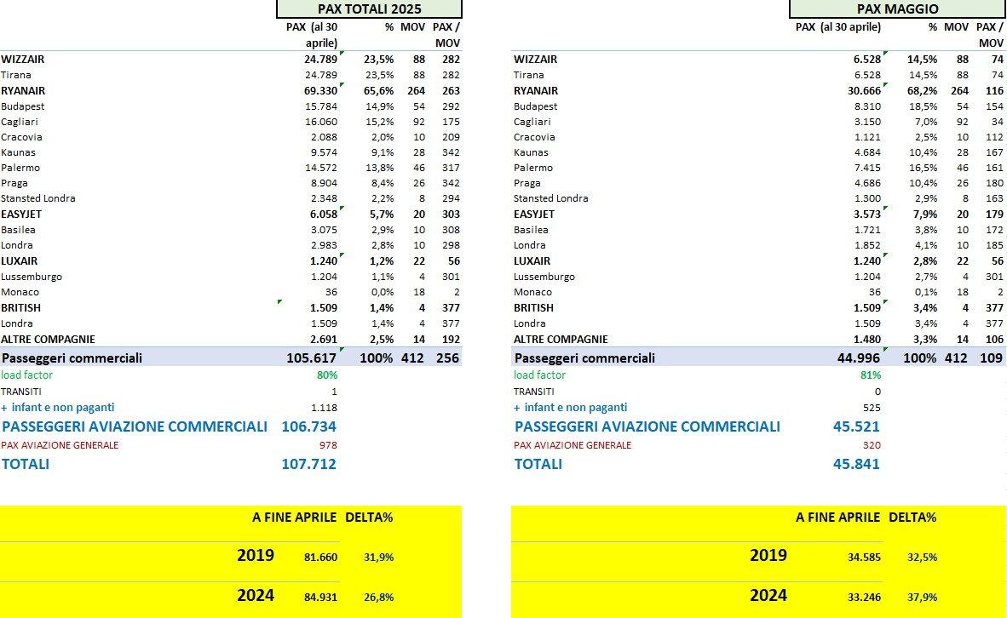Select infant e non paganti value 1.118

pos(325,408)
